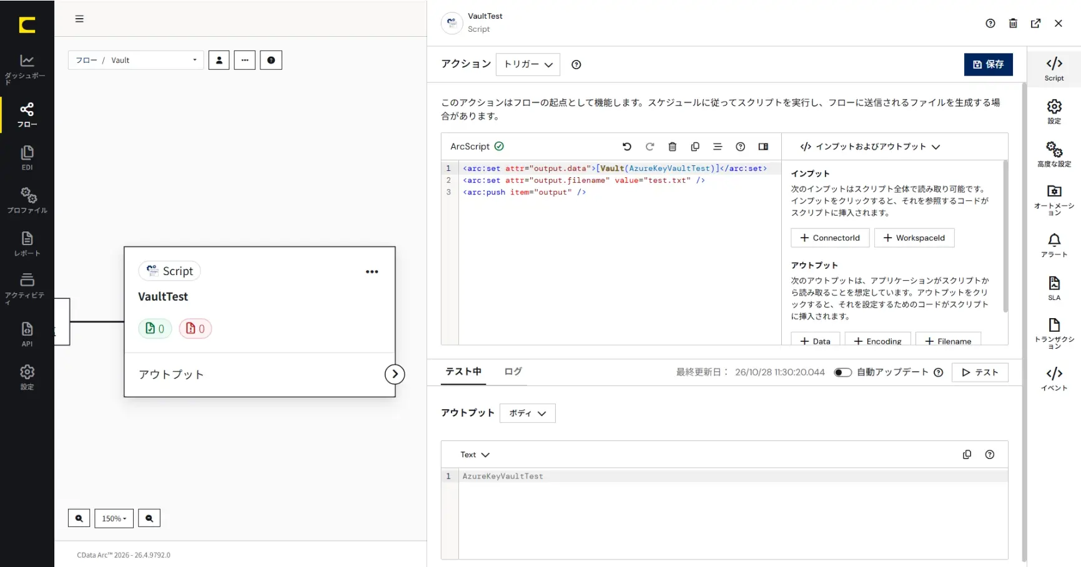Open the output body (ボディ) dropdown

[527, 413]
